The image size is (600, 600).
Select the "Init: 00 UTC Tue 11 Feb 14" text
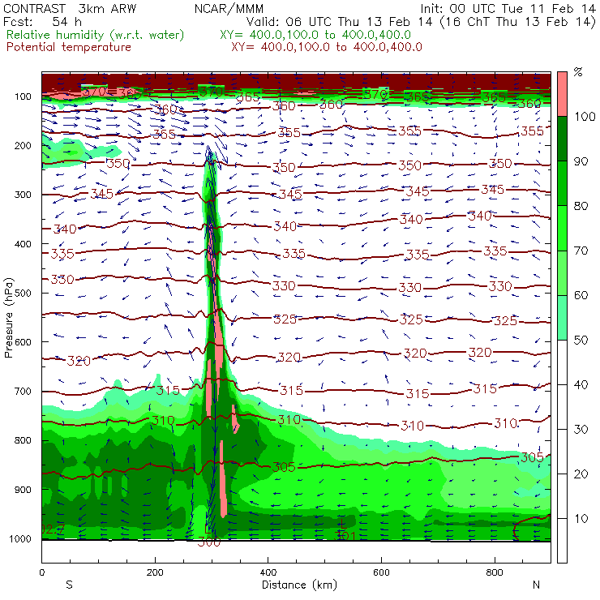[x=508, y=8]
